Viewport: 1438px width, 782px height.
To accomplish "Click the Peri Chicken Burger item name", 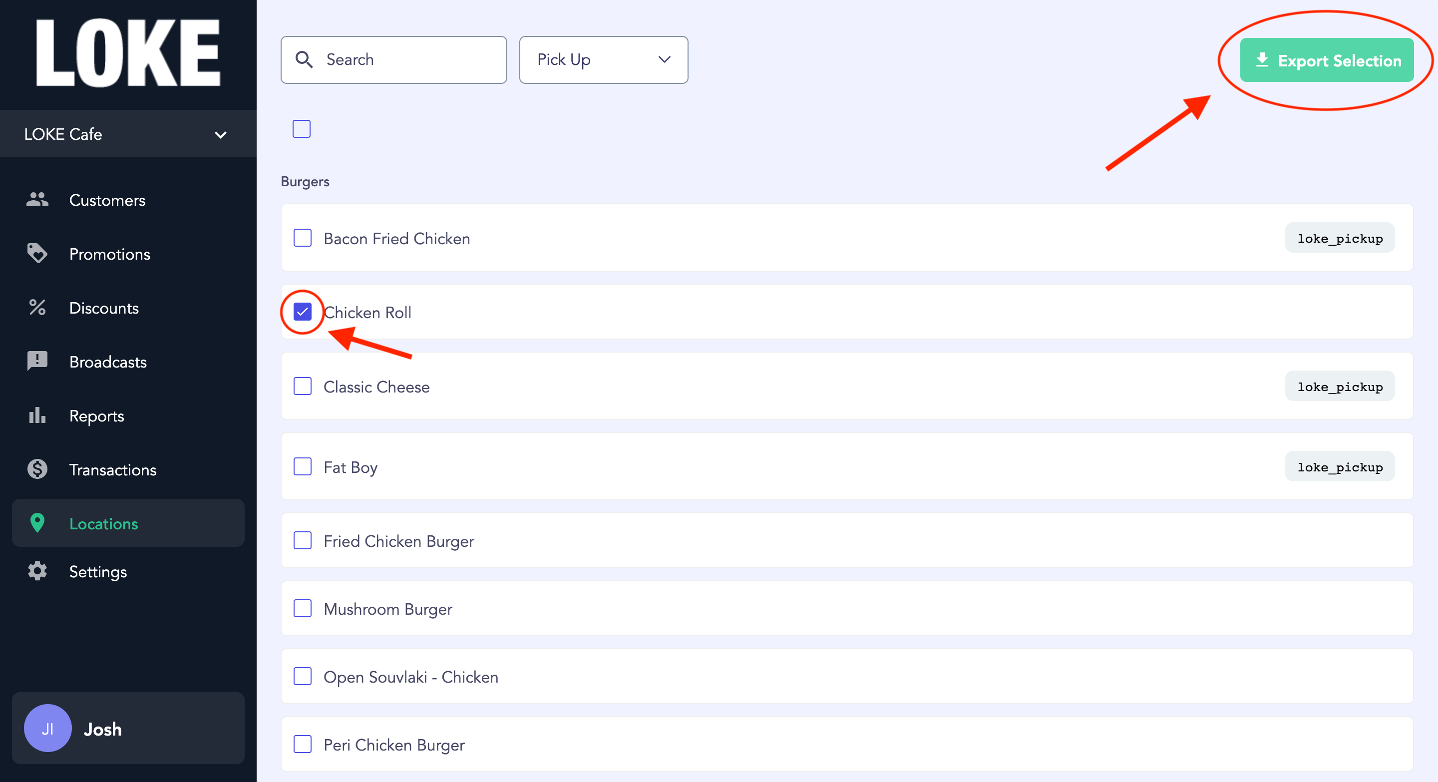I will (x=394, y=745).
